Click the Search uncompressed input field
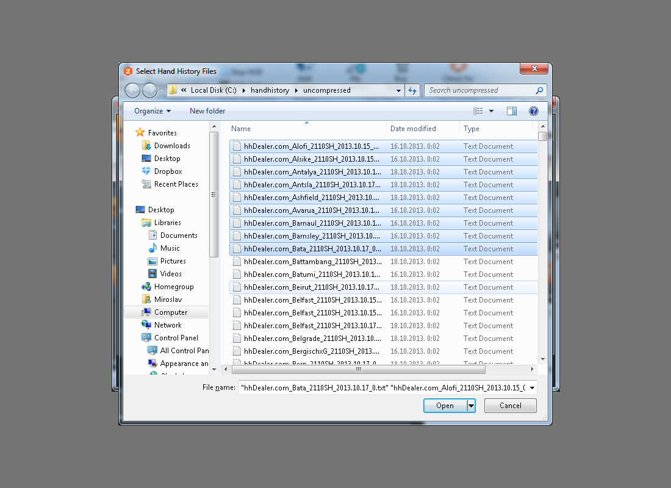This screenshot has width=671, height=488. [x=479, y=90]
